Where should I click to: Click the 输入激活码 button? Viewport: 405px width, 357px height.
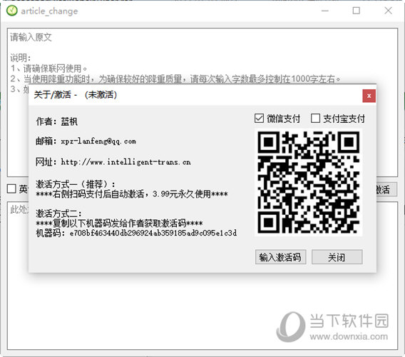280,257
